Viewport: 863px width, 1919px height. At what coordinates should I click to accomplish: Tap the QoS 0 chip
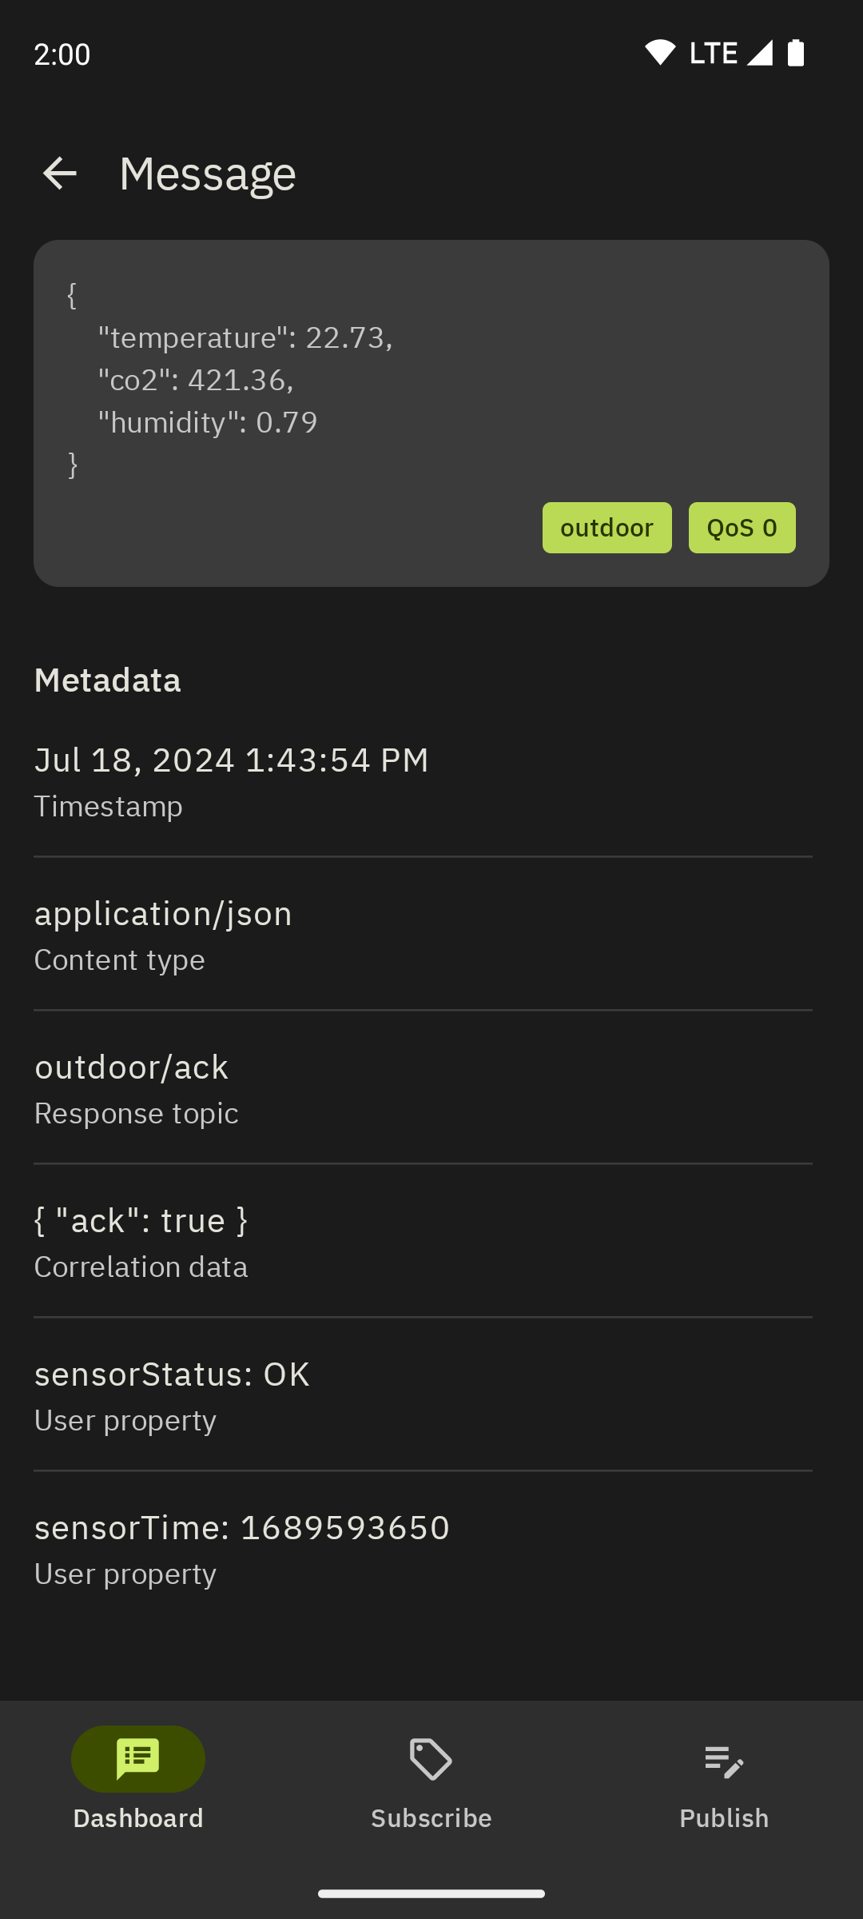pyautogui.click(x=742, y=528)
